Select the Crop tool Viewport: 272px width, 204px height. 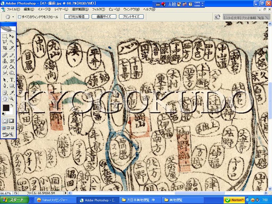pos(5,48)
